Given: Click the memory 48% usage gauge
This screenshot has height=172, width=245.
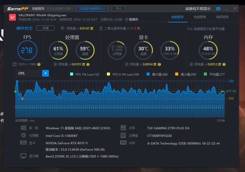Looking at the screenshot, I should tap(208, 50).
